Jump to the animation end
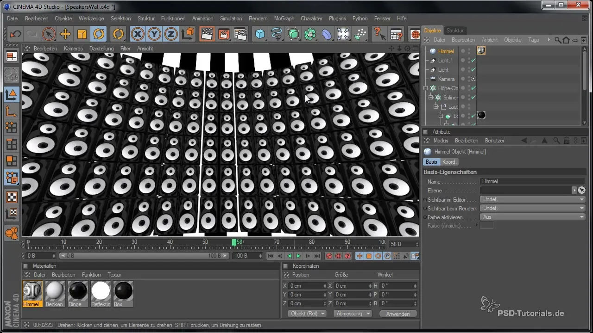 [x=317, y=256]
